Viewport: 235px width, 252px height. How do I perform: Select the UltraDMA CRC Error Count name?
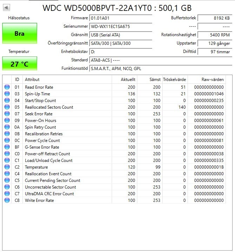[50, 194]
